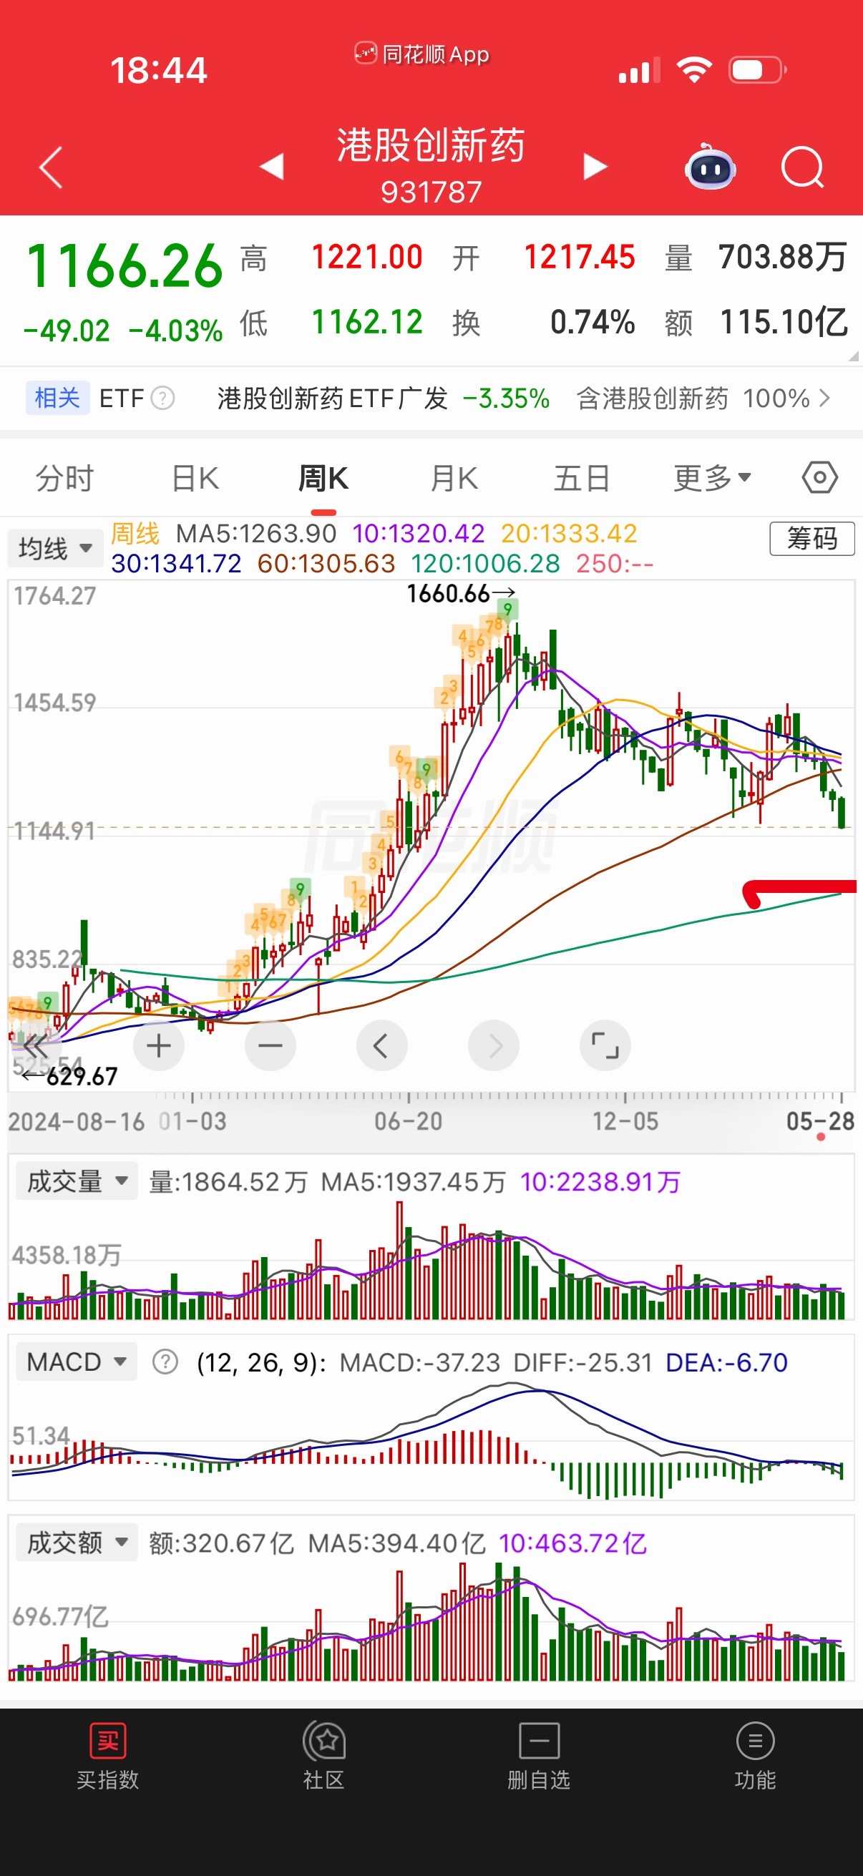Tap current price 1166.26

point(125,266)
